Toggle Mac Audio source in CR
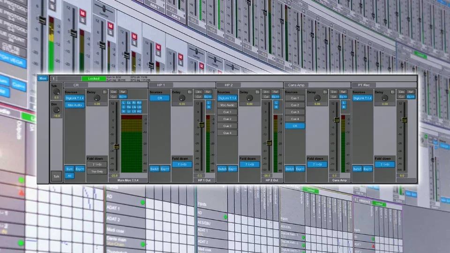The width and height of the screenshot is (450, 253). (75, 105)
